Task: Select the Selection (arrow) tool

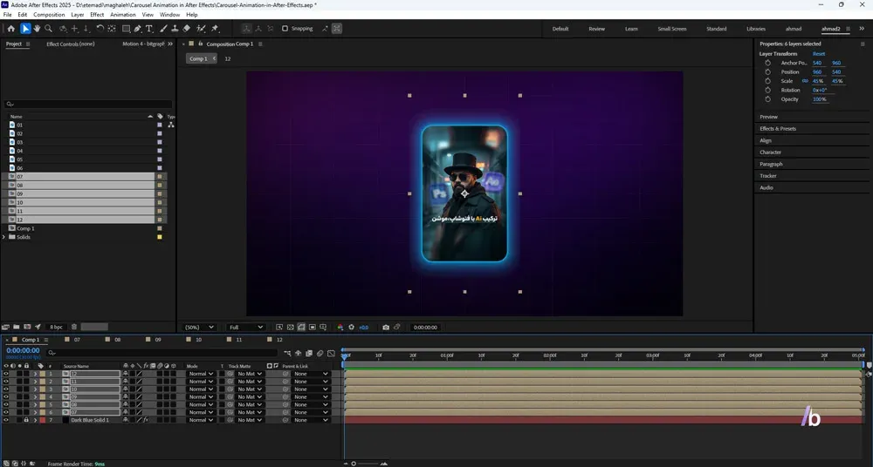Action: pos(25,29)
